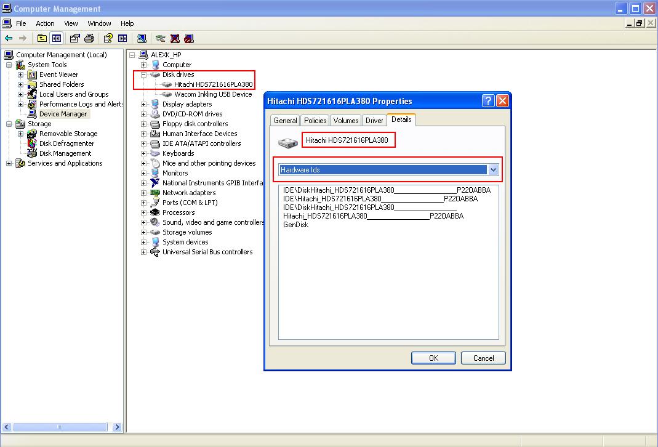
Task: Toggle the Show/Hide Action Pane icon
Action: point(123,38)
